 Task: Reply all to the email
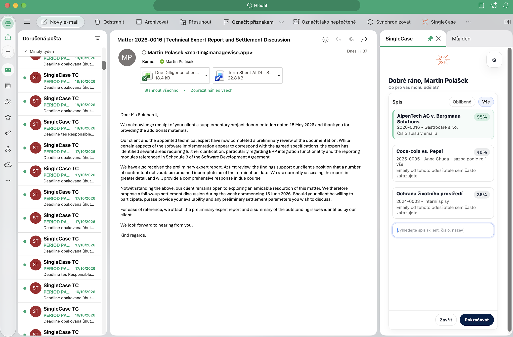pos(351,39)
